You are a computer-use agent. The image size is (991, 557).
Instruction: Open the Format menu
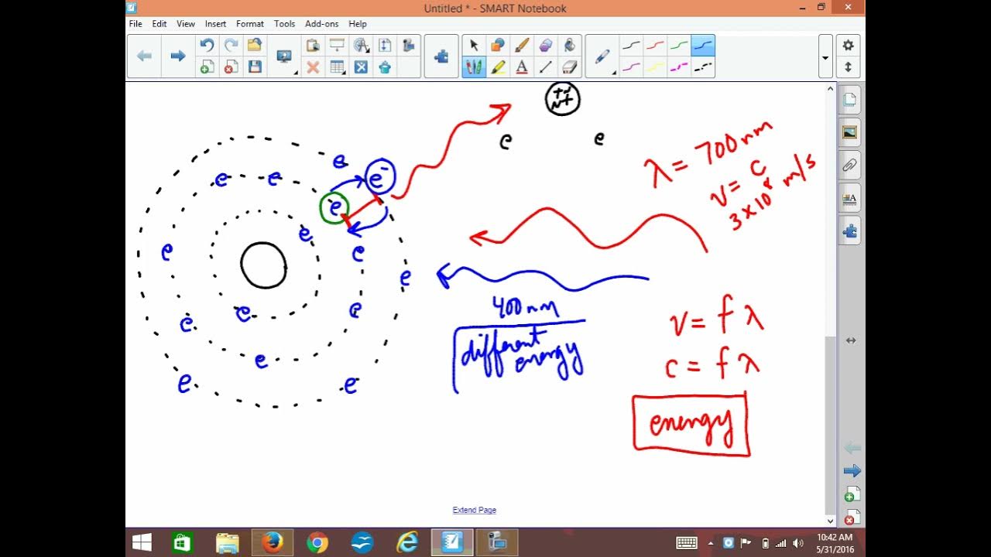[x=250, y=24]
